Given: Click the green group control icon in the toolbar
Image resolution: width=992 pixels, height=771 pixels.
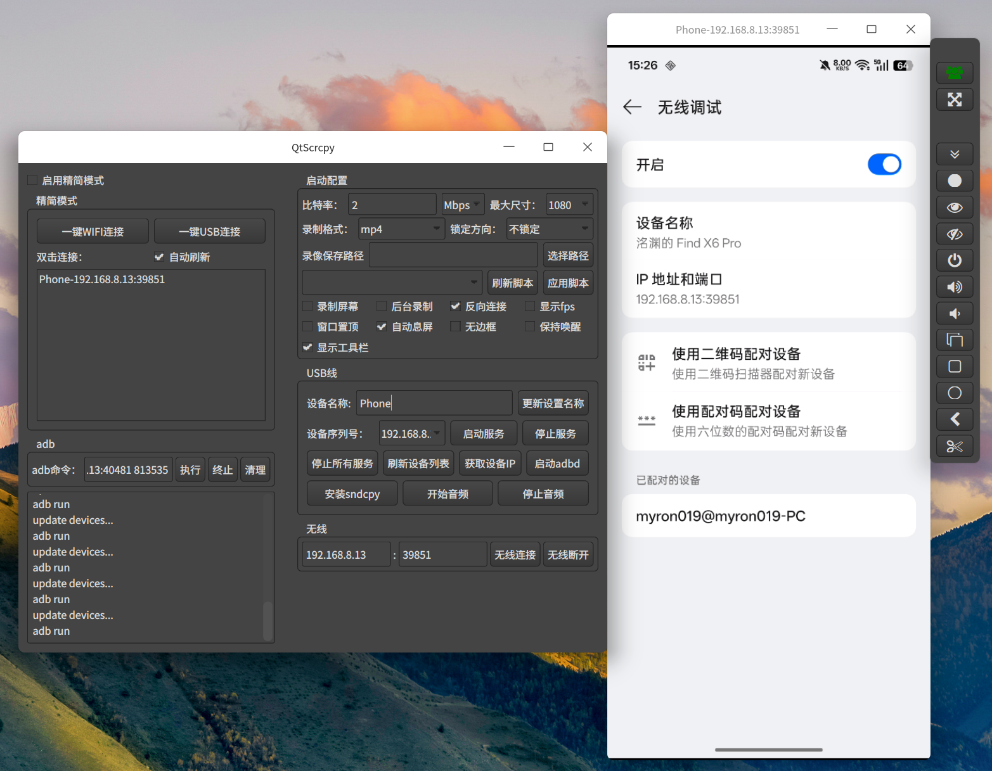Looking at the screenshot, I should [955, 73].
